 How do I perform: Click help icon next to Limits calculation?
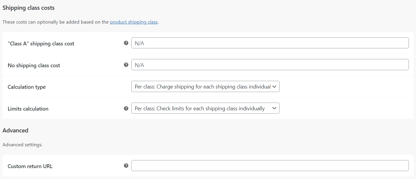(x=126, y=108)
